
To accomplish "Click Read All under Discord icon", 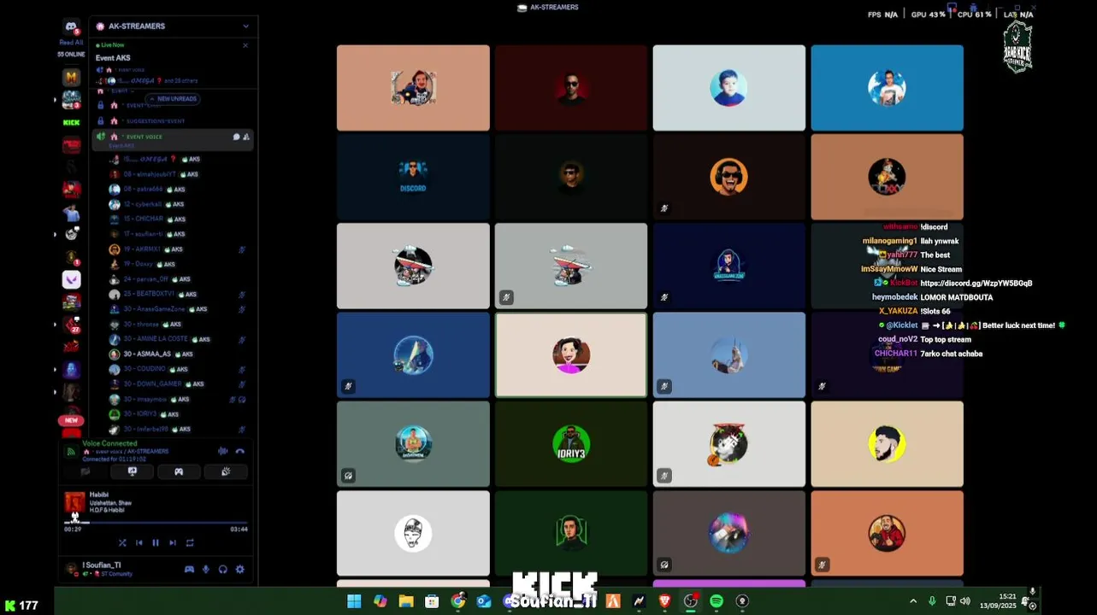I will 71,43.
